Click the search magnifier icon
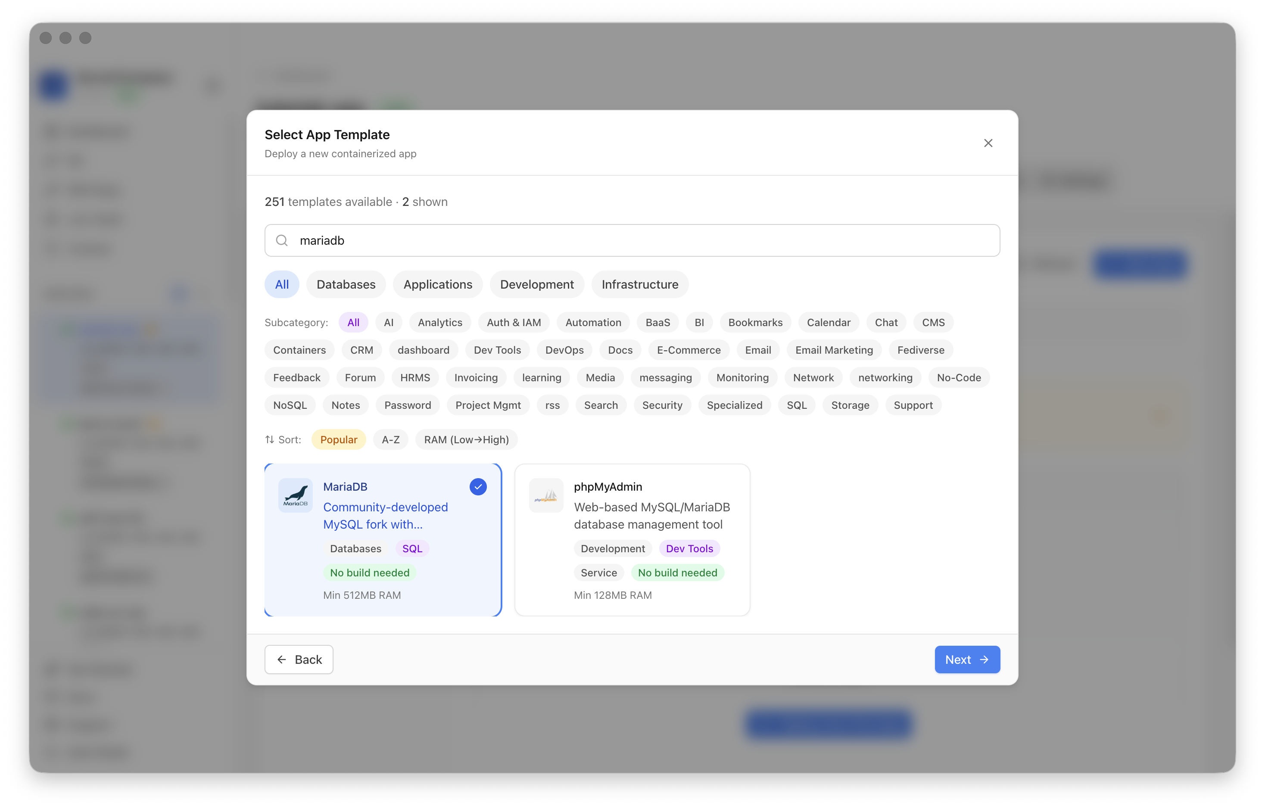The width and height of the screenshot is (1265, 809). 282,240
